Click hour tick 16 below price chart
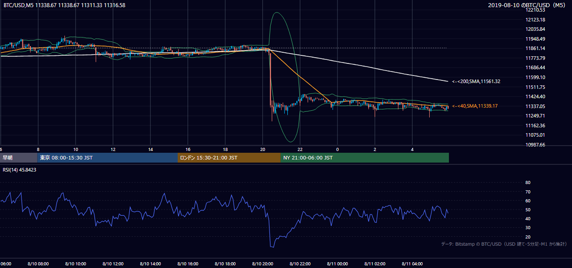 pos(188,150)
